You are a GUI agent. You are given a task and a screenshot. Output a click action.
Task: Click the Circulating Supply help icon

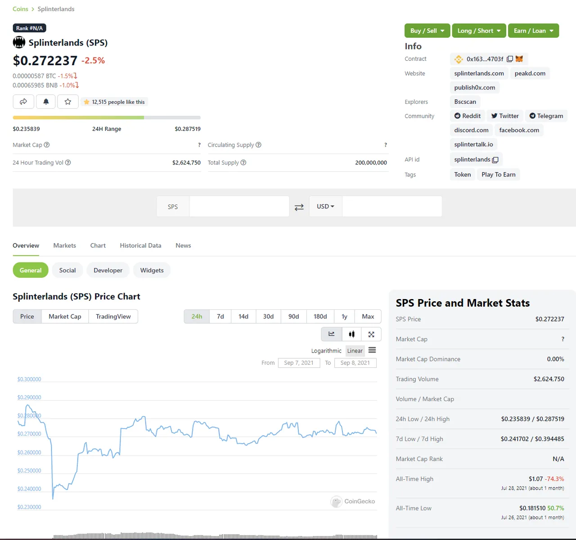pyautogui.click(x=258, y=145)
